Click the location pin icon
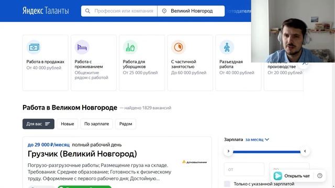 tap(164, 11)
